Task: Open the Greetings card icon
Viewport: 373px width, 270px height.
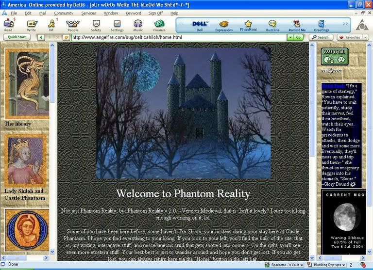Action: (322, 26)
